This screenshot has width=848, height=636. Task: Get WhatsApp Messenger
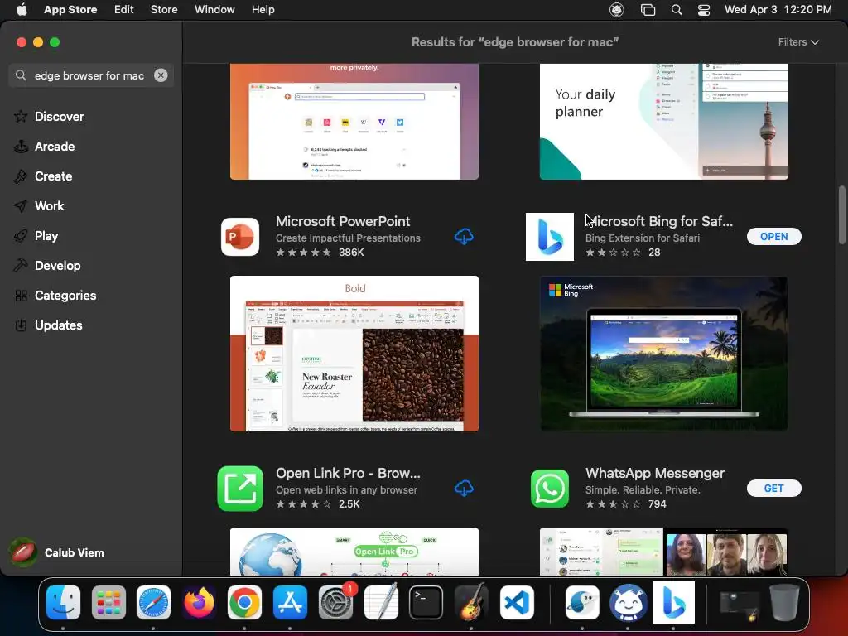click(x=774, y=489)
